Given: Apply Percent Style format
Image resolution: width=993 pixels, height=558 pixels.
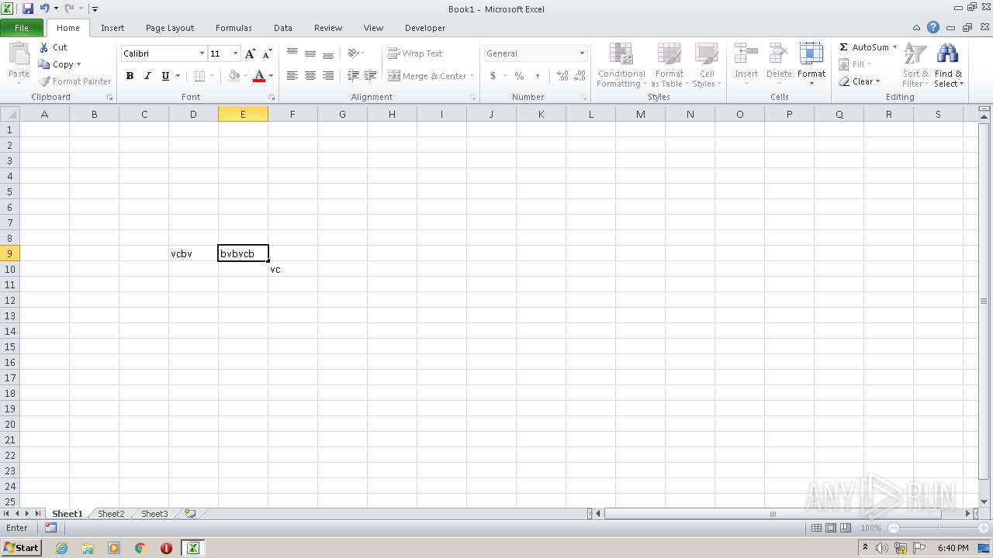Looking at the screenshot, I should (x=519, y=76).
